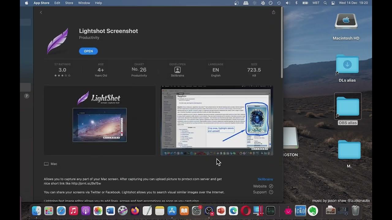This screenshot has height=220, width=392.
Task: Open Music app in the Dock
Action: tap(73, 211)
